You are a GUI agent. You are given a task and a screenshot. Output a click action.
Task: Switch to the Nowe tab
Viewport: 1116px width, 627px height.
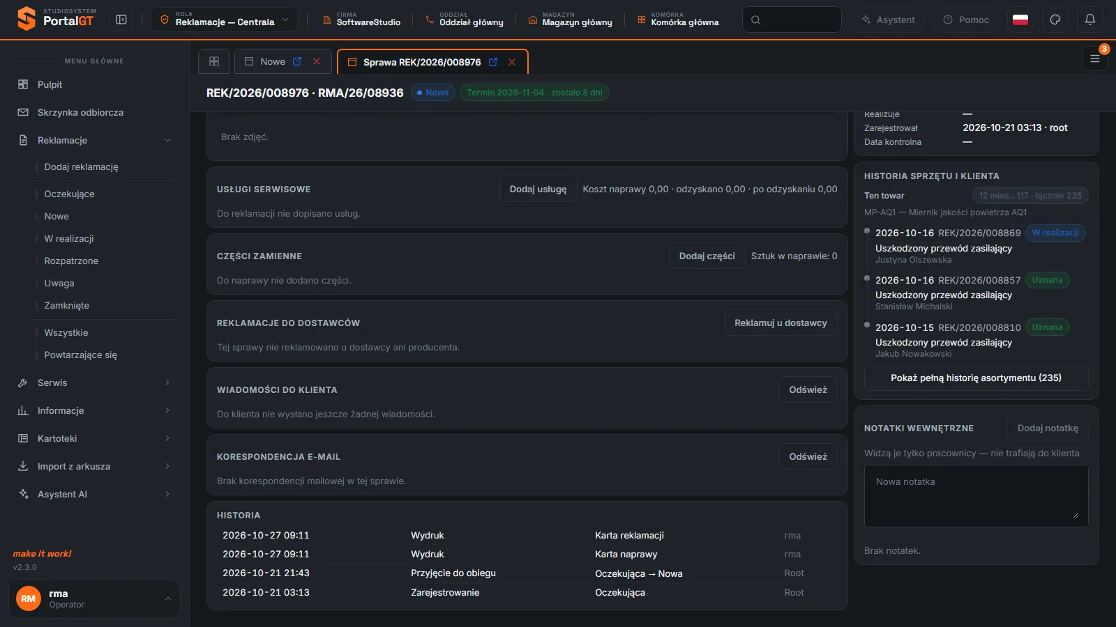tap(272, 61)
